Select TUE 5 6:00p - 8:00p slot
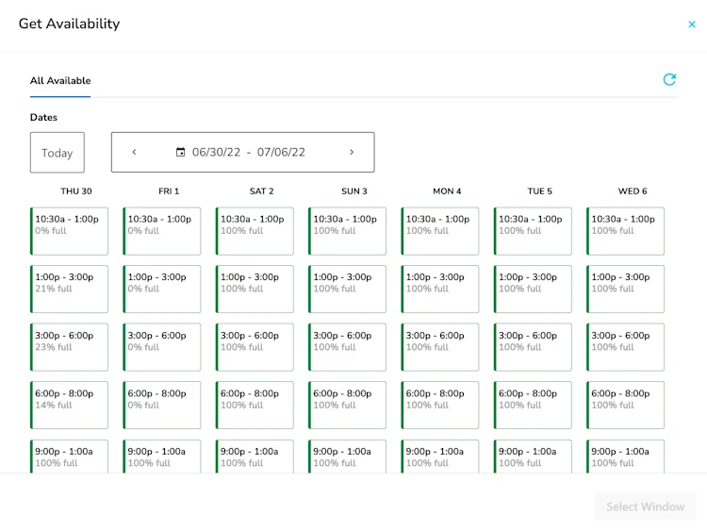Screen dimensions: 707x531 tap(533, 406)
